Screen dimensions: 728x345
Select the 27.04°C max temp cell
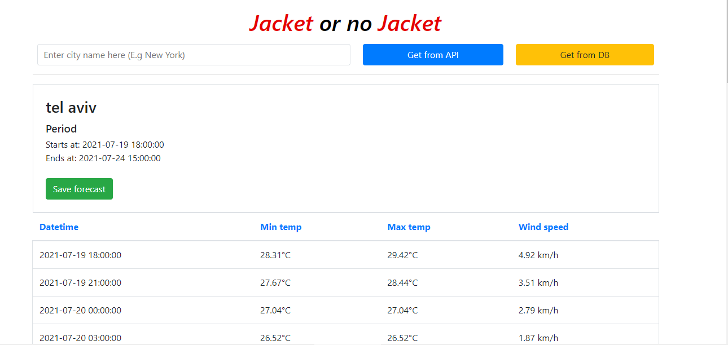coord(402,311)
